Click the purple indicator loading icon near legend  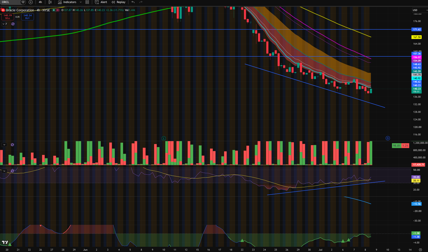click(x=13, y=24)
